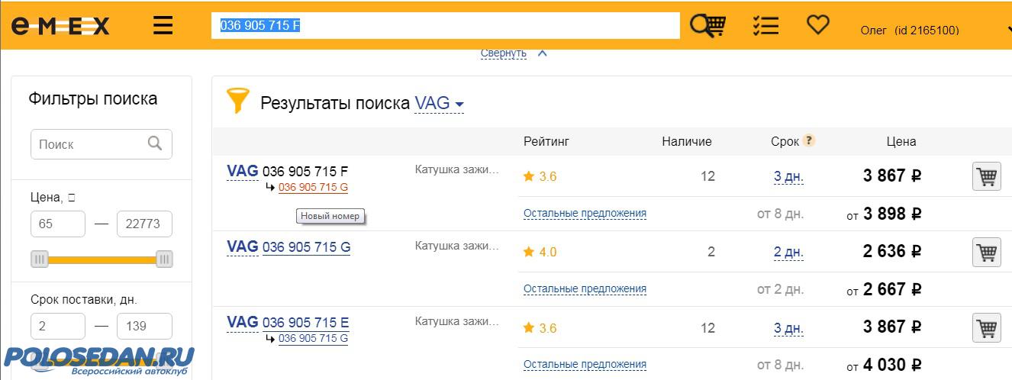This screenshot has height=380, width=1012.
Task: Add 036 905 715 G to cart
Action: pyautogui.click(x=986, y=252)
